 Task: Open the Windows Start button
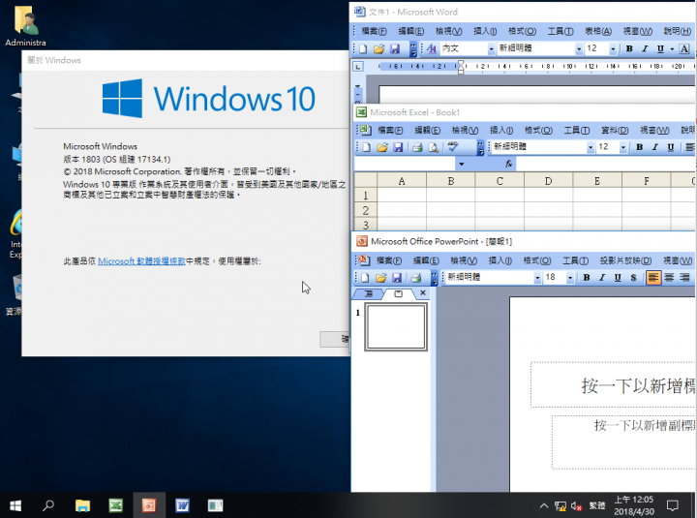[15, 505]
